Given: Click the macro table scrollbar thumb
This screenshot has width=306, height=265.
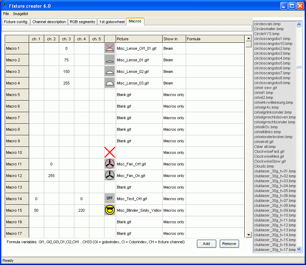Looking at the screenshot, I should (249, 44).
